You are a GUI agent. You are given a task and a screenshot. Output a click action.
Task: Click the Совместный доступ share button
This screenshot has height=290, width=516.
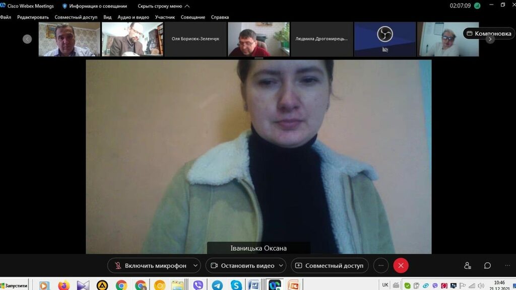330,265
